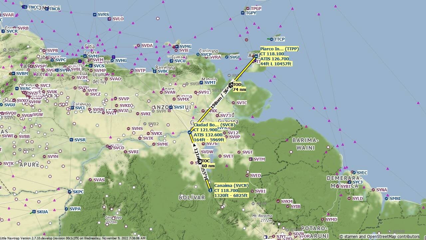The height and width of the screenshot is (240, 426).
Task: Click the 'Piarco In... (TTPP)' label text
Action: coord(280,49)
